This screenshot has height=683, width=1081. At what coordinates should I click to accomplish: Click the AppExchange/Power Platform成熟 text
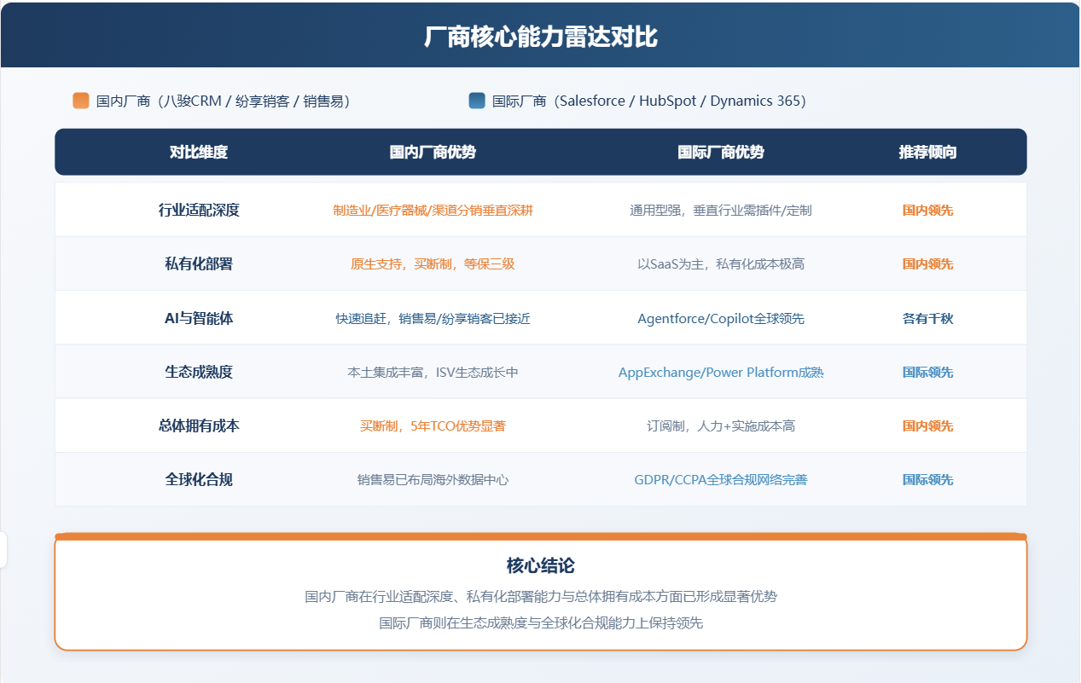click(x=721, y=373)
